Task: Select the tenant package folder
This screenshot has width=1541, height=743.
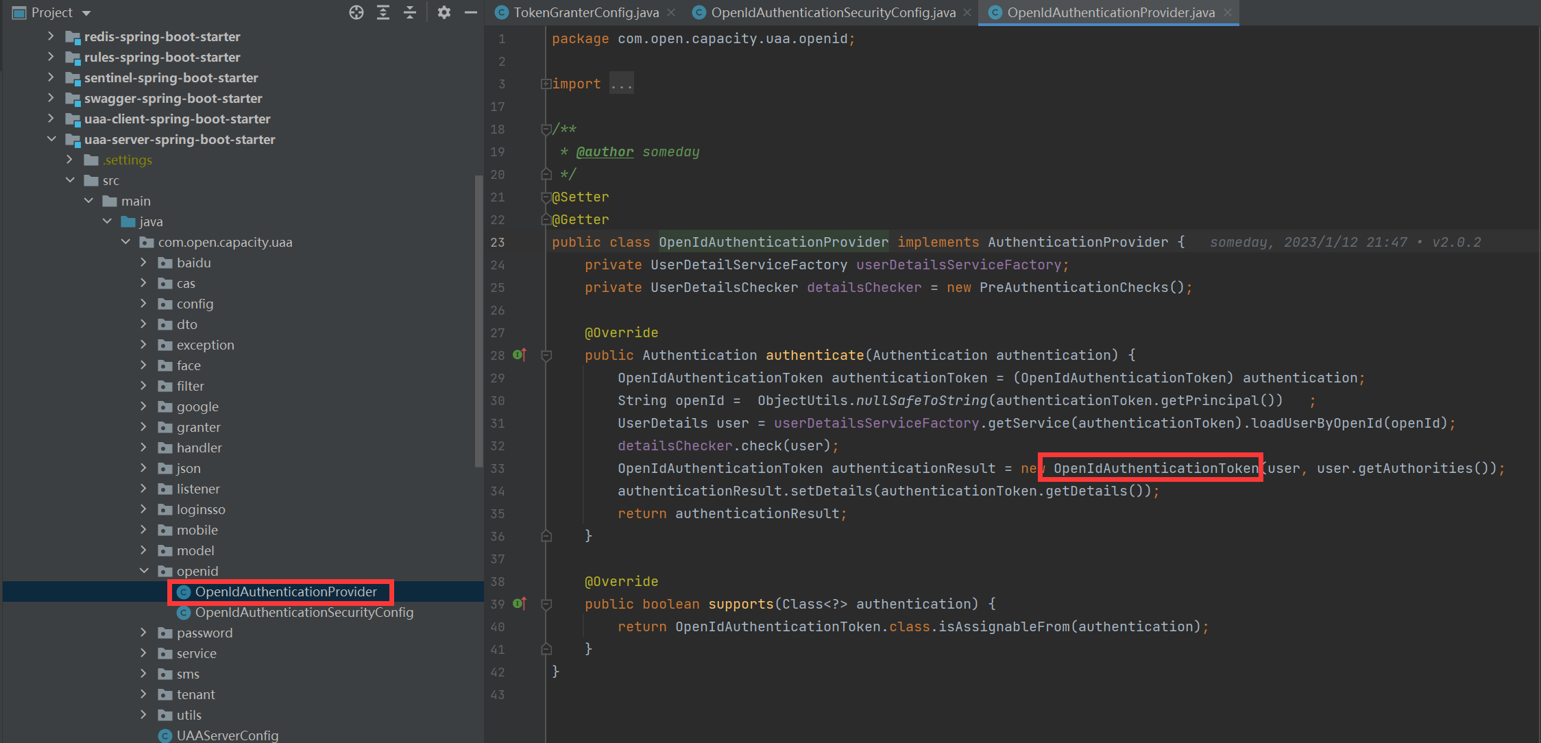Action: pyautogui.click(x=195, y=694)
